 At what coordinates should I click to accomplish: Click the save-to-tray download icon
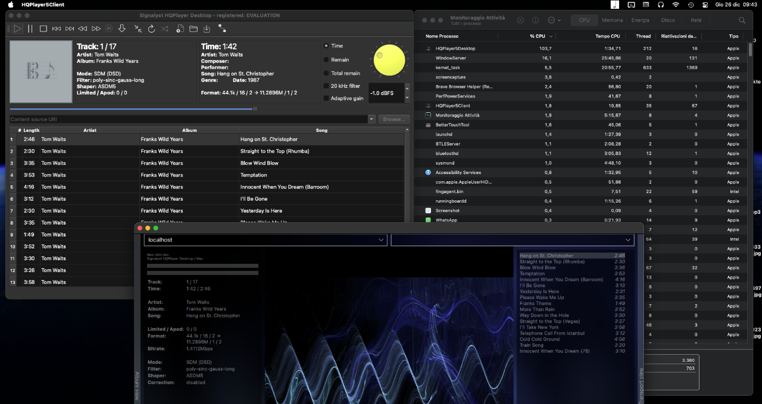pos(207,29)
